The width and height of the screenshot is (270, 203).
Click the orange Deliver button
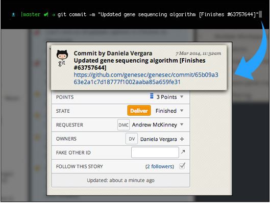coord(139,111)
